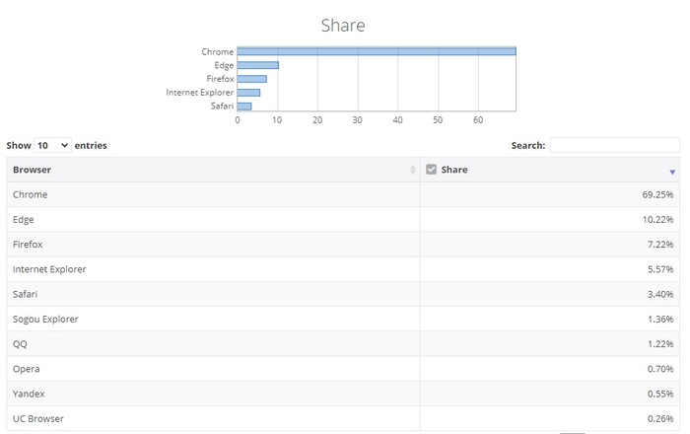Click the Safari bar in chart
The image size is (690, 434).
244,106
